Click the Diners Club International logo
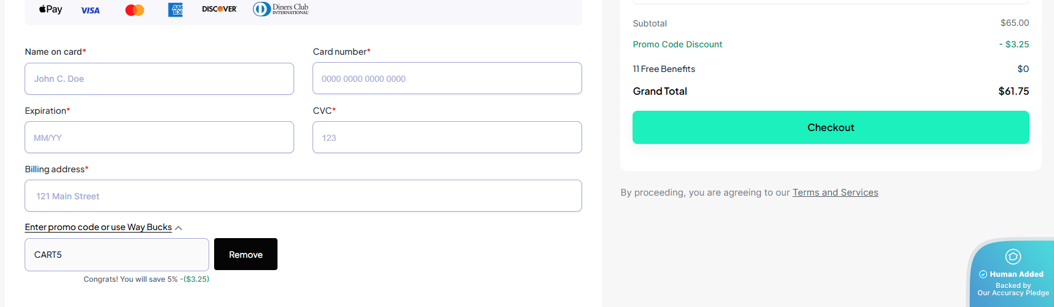Screen dimensions: 1054x307 pyautogui.click(x=281, y=9)
